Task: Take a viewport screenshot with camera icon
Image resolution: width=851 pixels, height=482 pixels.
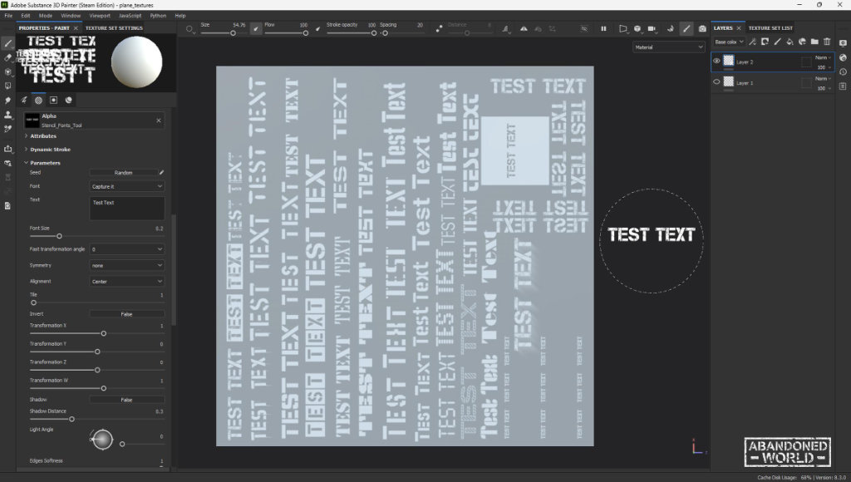Action: [702, 29]
